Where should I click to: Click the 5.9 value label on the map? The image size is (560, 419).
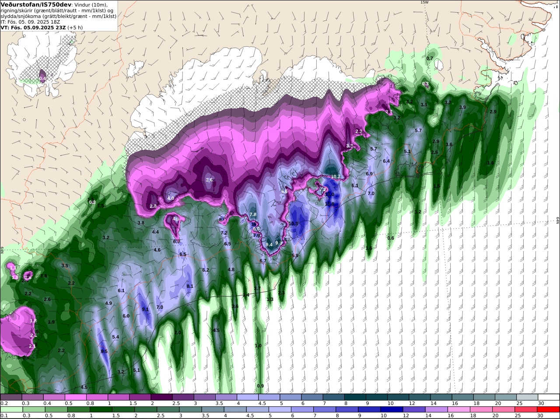(x=295, y=255)
